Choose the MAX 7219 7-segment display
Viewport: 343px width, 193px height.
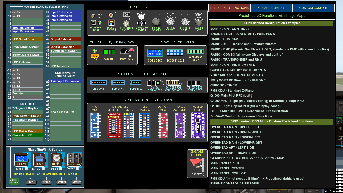[x=98, y=83]
